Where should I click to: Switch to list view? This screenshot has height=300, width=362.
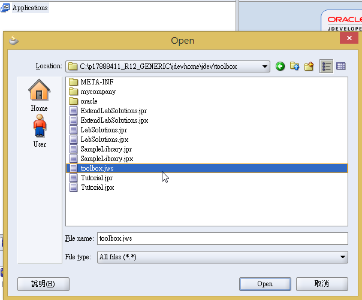click(x=326, y=66)
